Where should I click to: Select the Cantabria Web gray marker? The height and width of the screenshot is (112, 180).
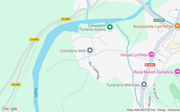coord(90,50)
